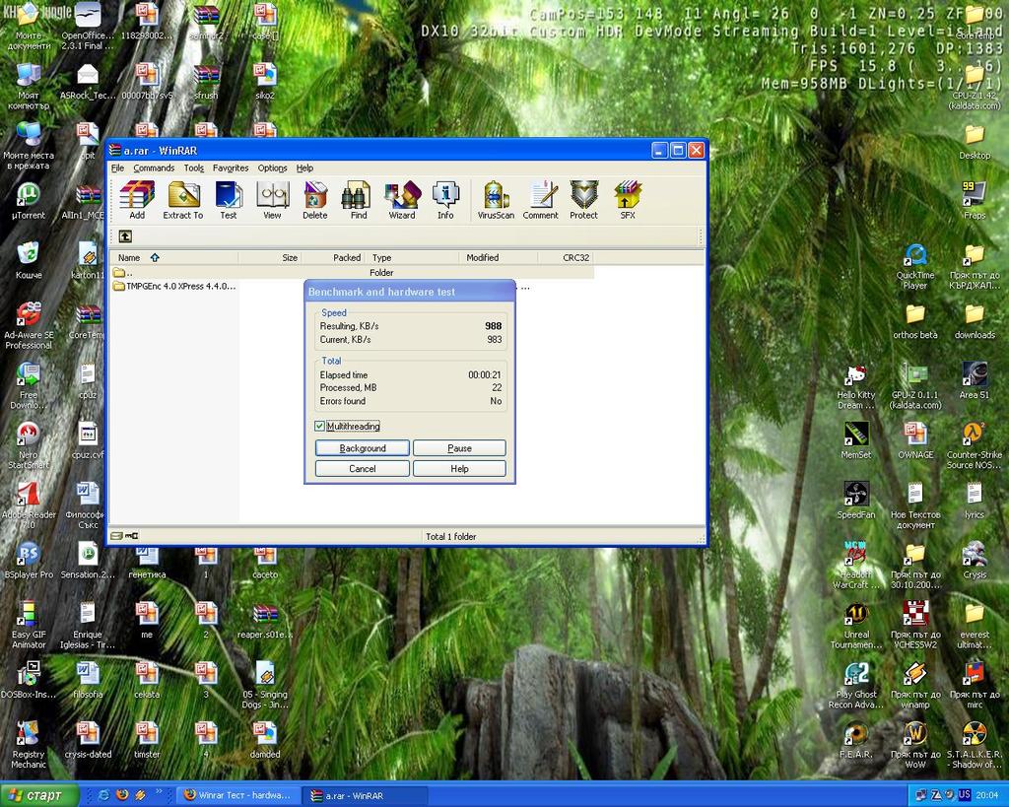This screenshot has width=1009, height=807.
Task: Open the Find files tool
Action: tap(357, 197)
